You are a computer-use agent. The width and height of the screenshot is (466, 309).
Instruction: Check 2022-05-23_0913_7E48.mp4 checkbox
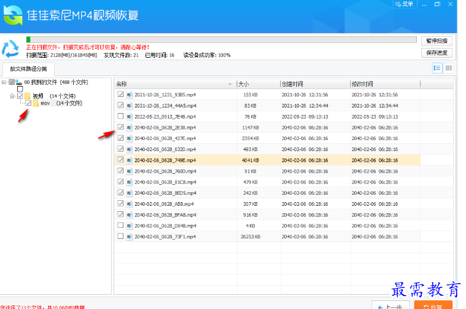(120, 116)
